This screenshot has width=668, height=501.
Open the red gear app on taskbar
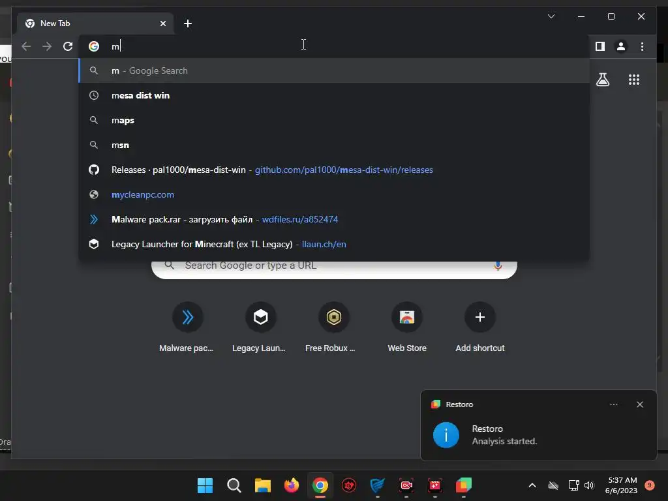pyautogui.click(x=349, y=485)
